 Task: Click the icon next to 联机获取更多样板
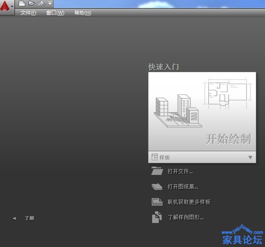[157, 202]
